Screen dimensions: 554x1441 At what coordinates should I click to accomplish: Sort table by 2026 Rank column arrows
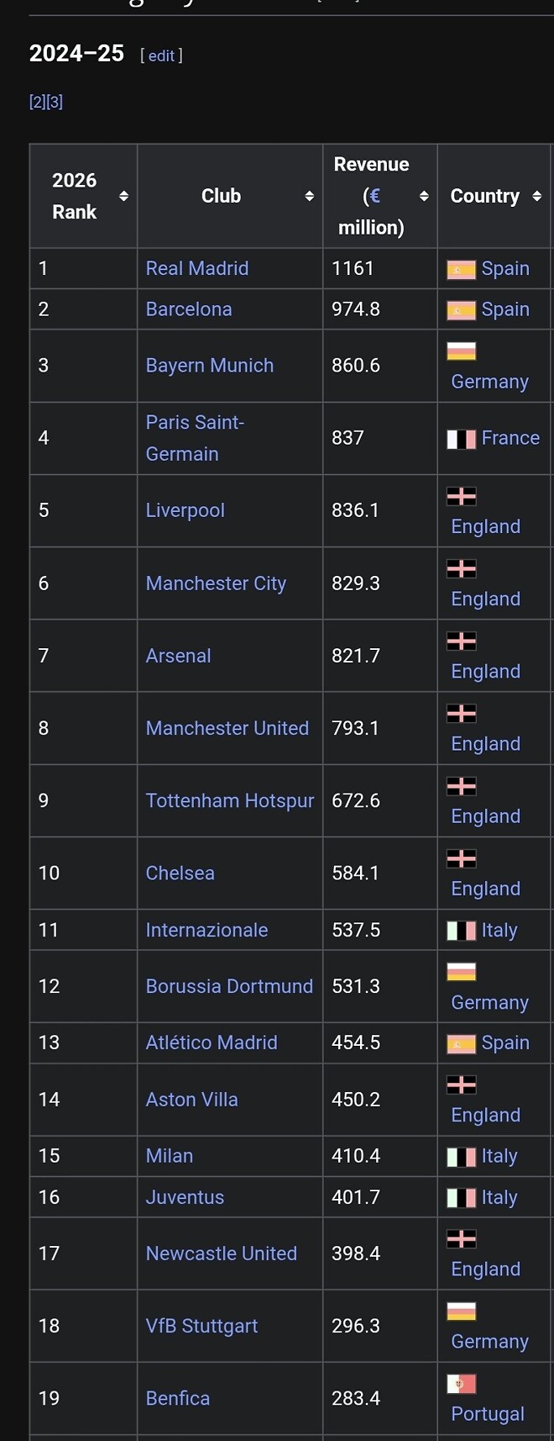(124, 196)
